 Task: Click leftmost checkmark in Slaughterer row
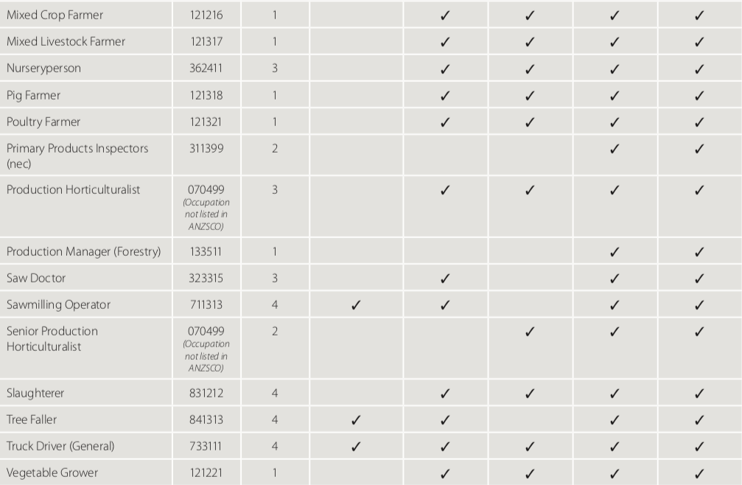tap(444, 394)
